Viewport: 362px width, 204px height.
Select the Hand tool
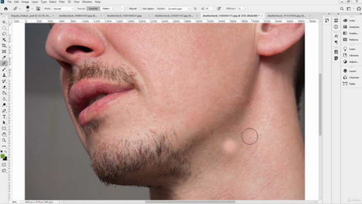click(4, 134)
